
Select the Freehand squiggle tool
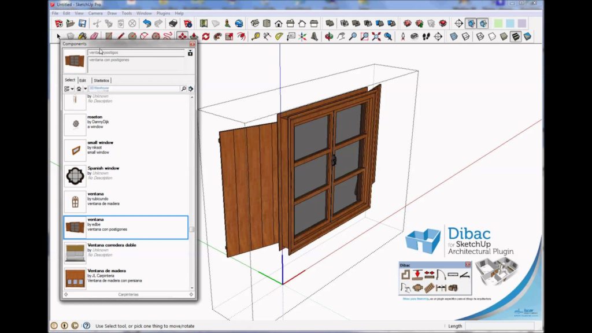pos(168,36)
